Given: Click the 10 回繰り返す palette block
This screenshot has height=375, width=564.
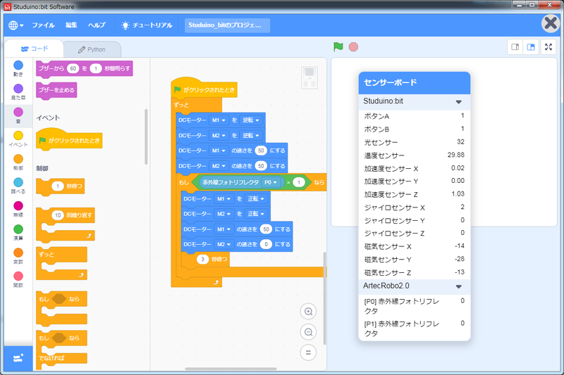Looking at the screenshot, I should click(x=66, y=224).
